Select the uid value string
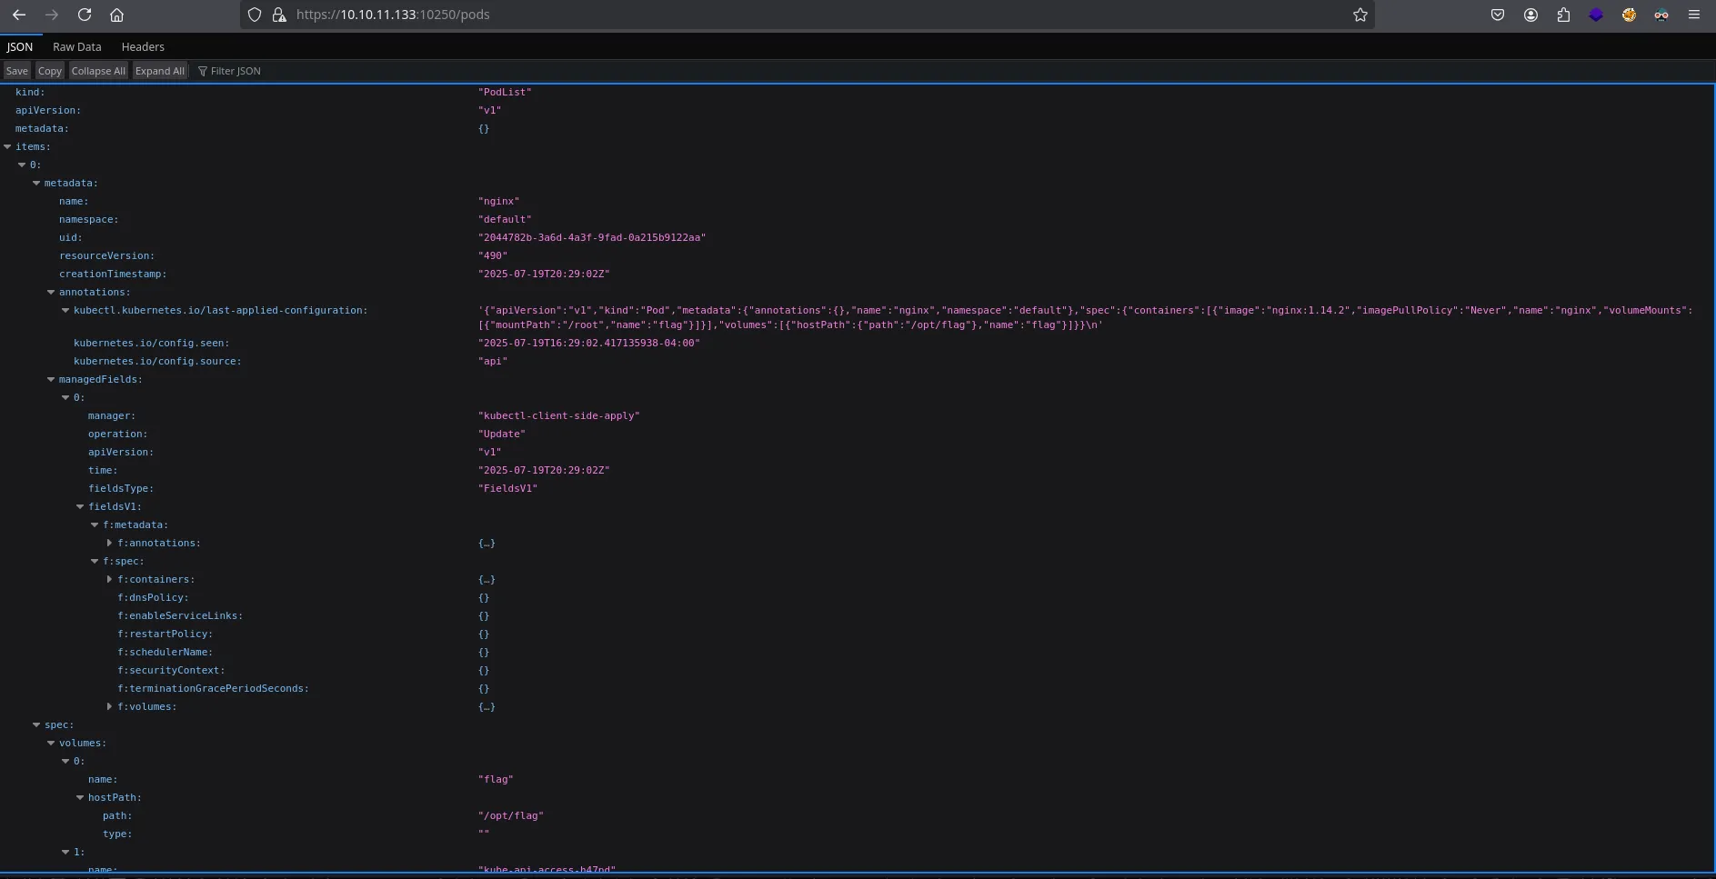This screenshot has height=879, width=1716. (x=592, y=237)
